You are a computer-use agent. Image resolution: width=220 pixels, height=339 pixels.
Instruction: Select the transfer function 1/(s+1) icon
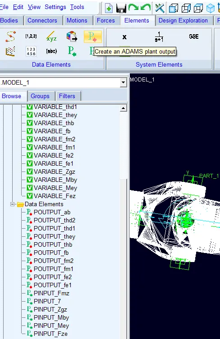coord(159,37)
